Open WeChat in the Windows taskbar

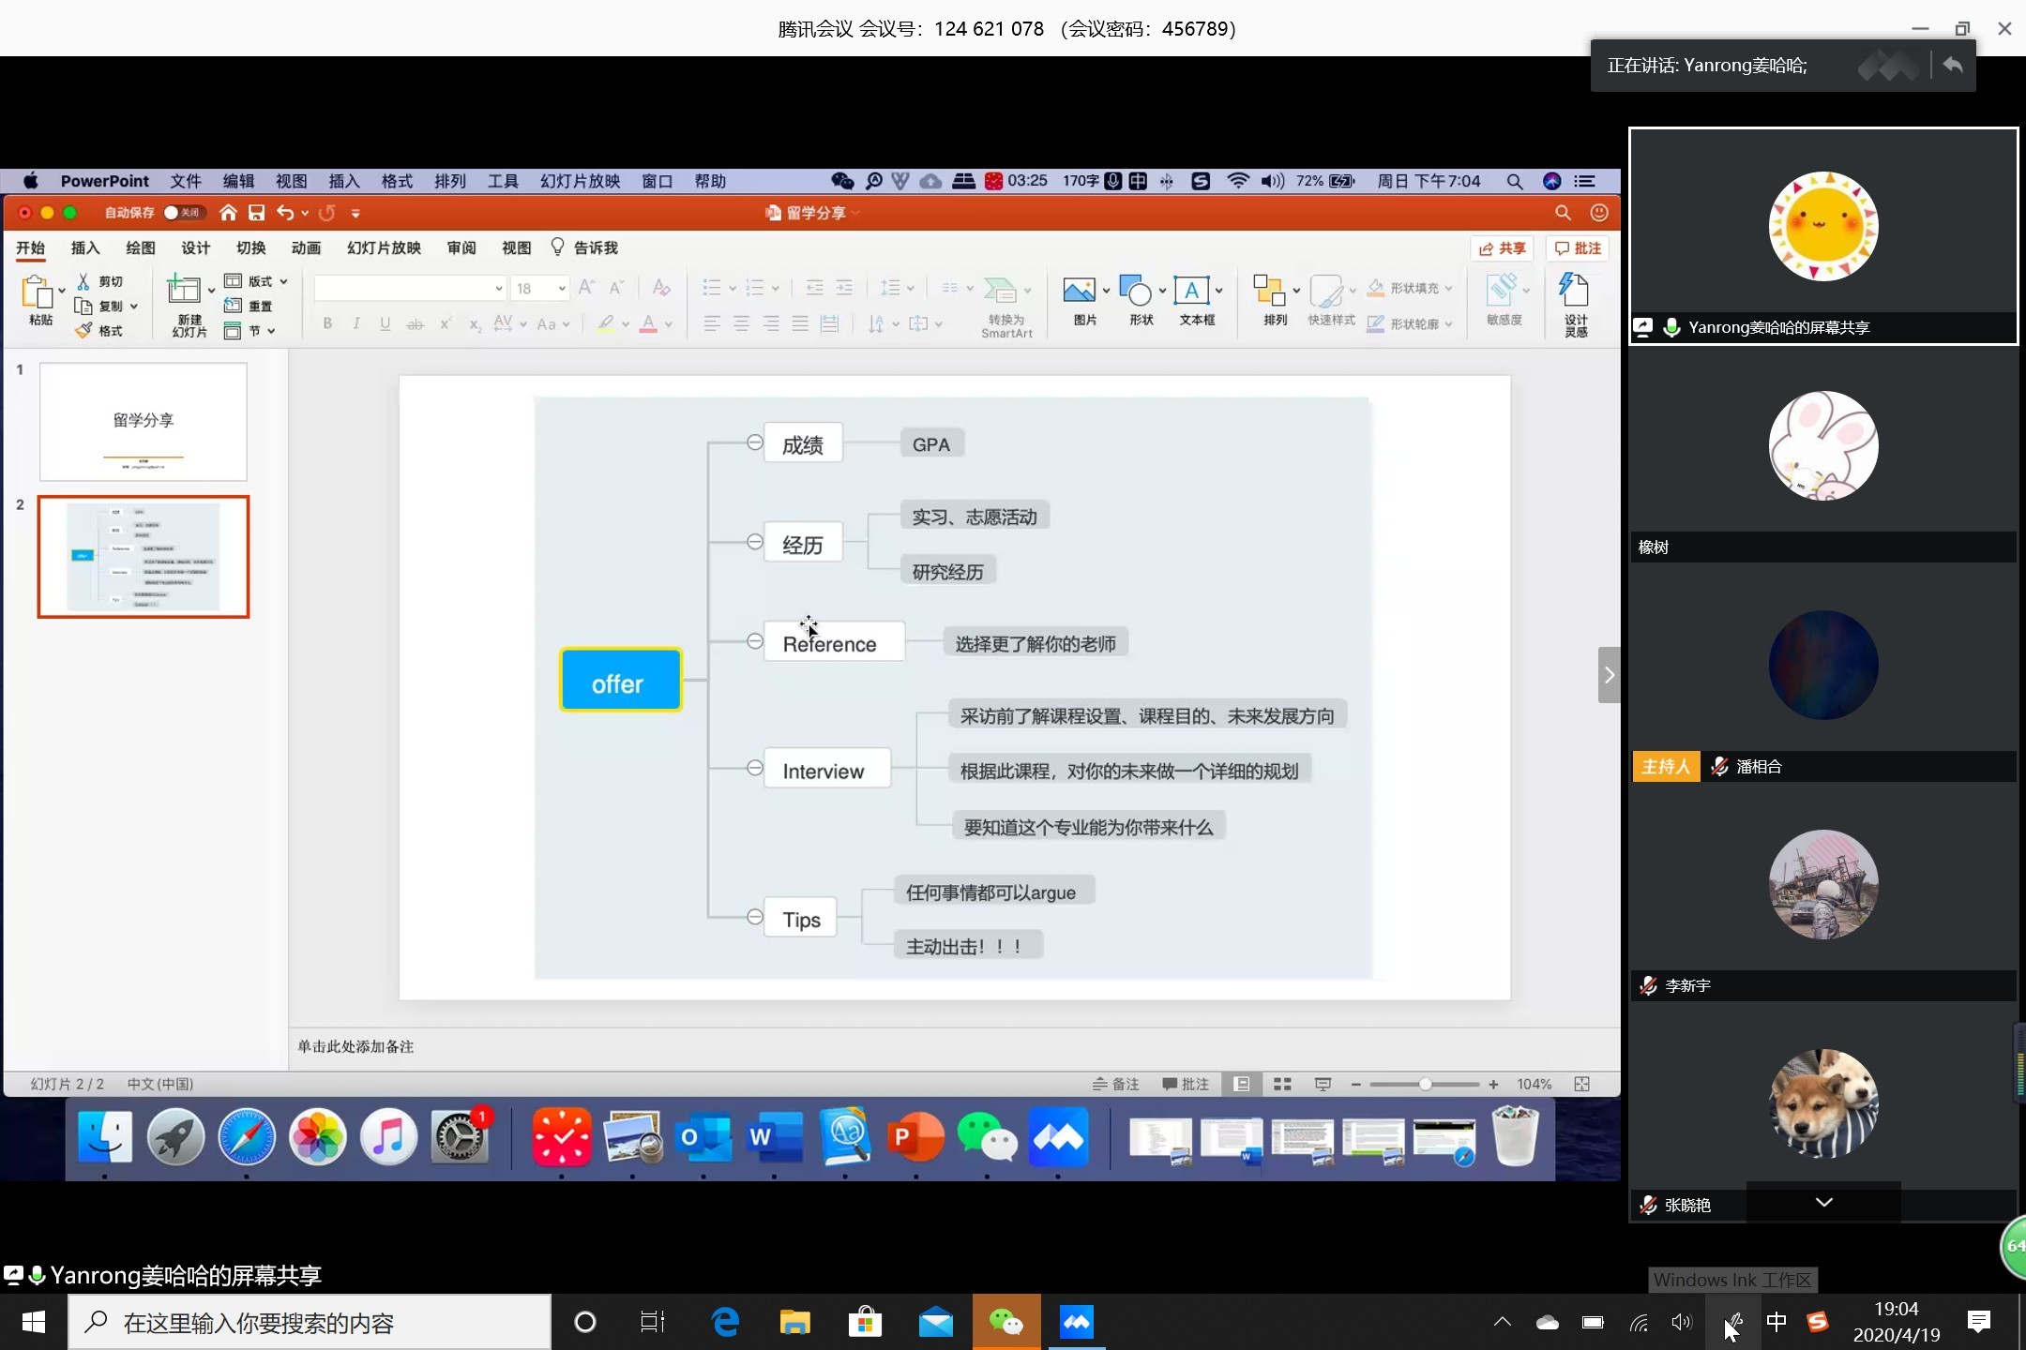point(1005,1322)
